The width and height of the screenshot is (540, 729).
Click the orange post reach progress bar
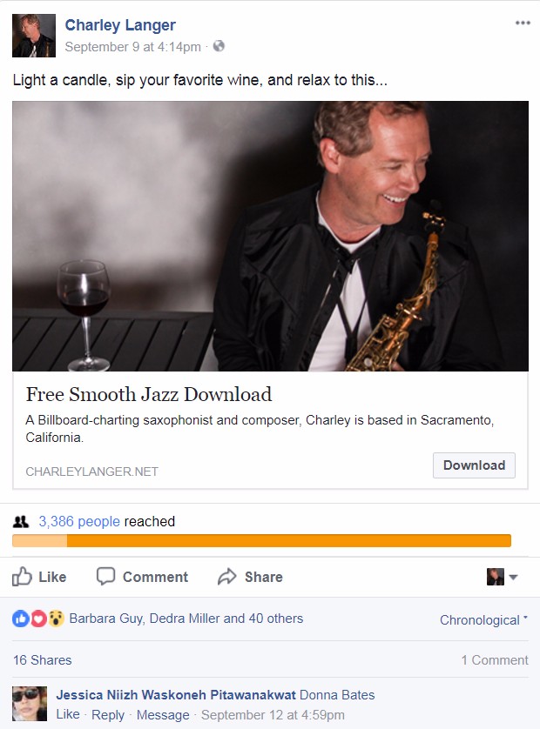click(261, 541)
